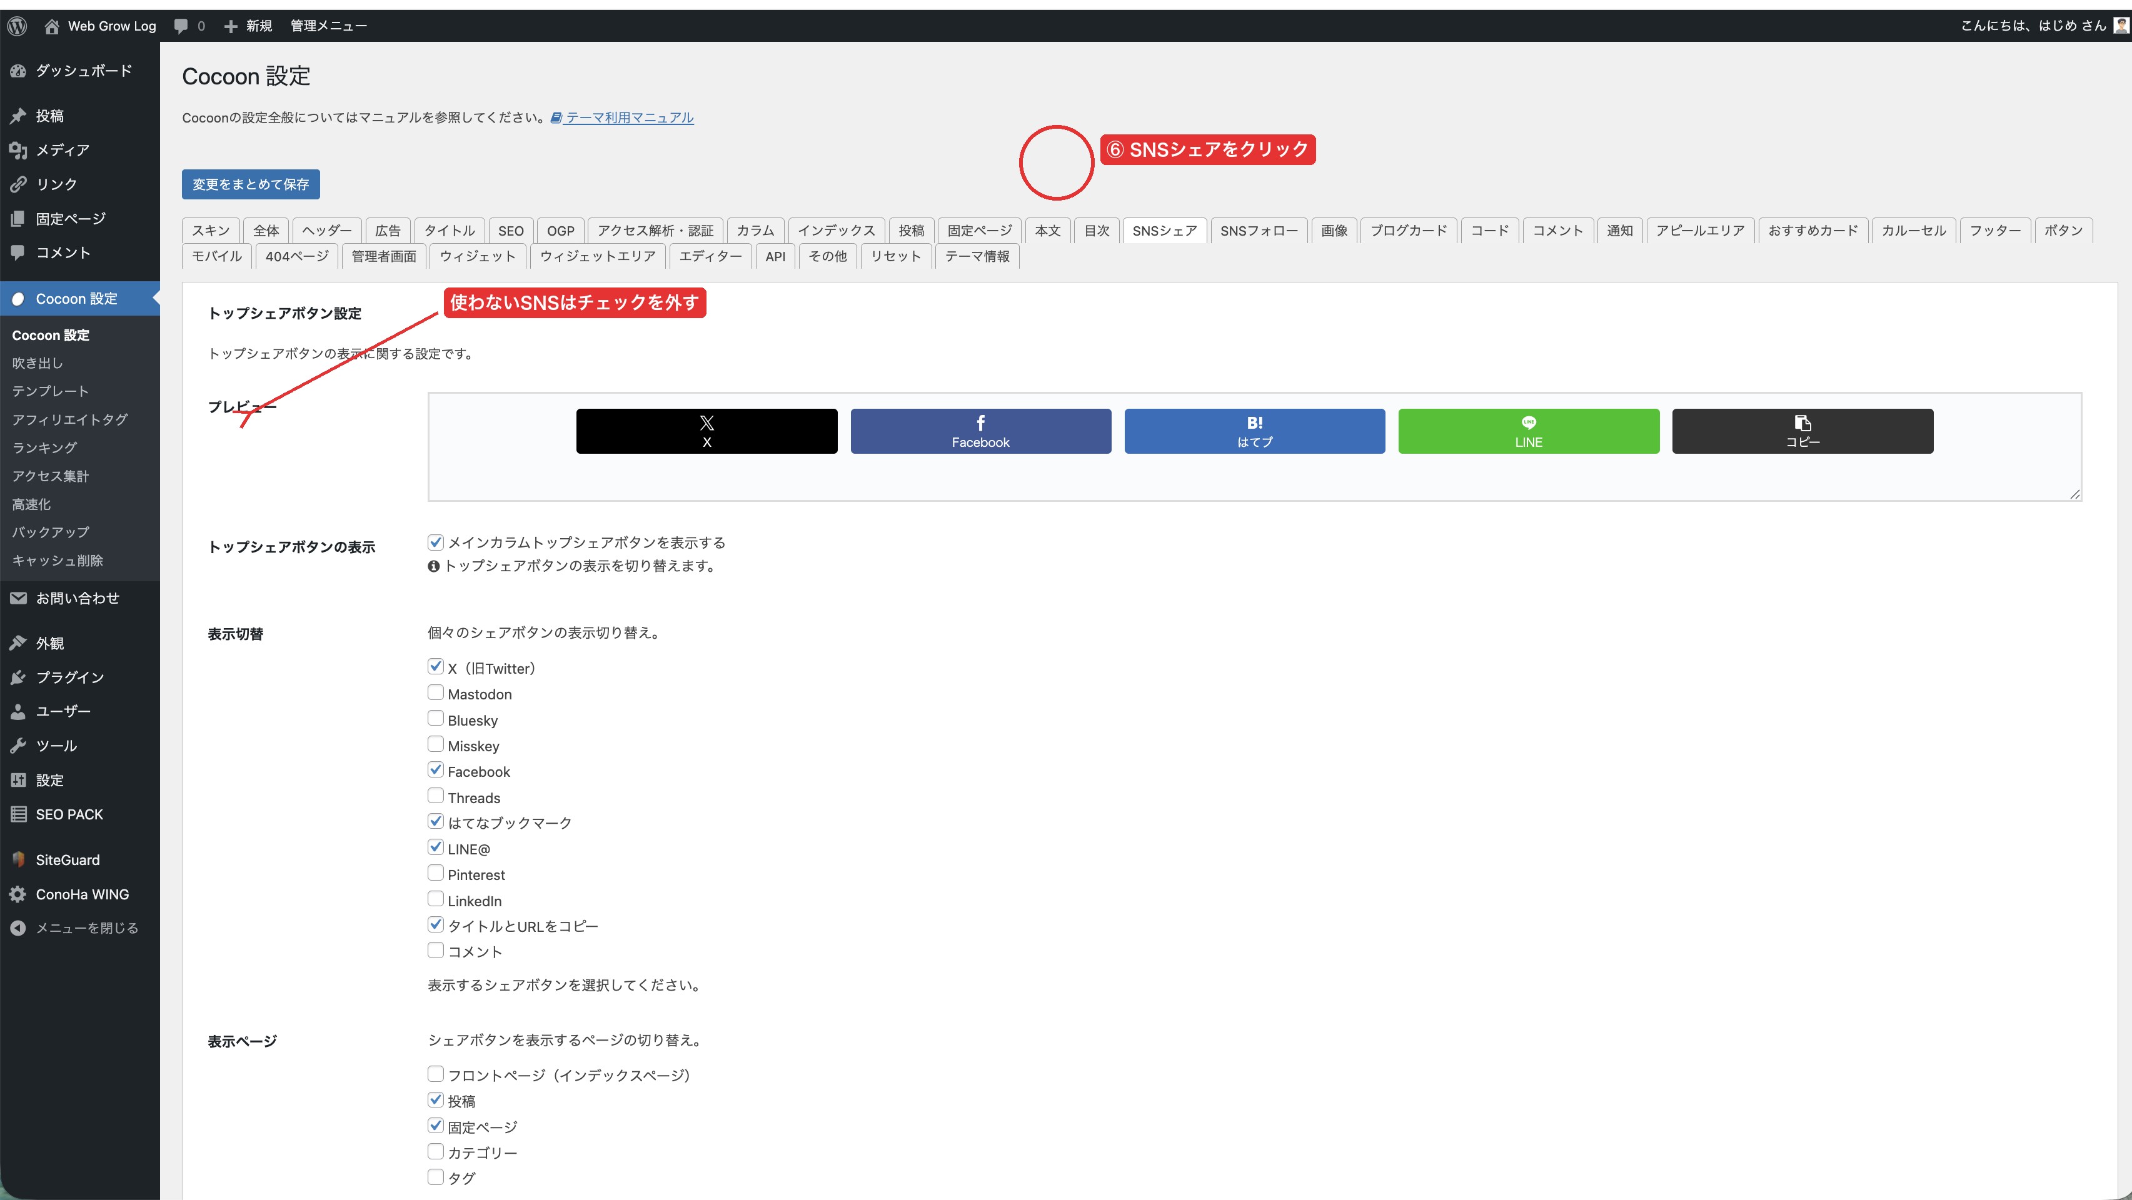Switch to the モバイル tab
This screenshot has height=1200, width=2132.
217,256
